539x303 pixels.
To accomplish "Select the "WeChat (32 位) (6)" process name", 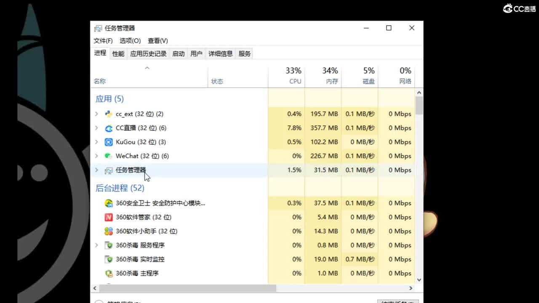I will coord(142,156).
